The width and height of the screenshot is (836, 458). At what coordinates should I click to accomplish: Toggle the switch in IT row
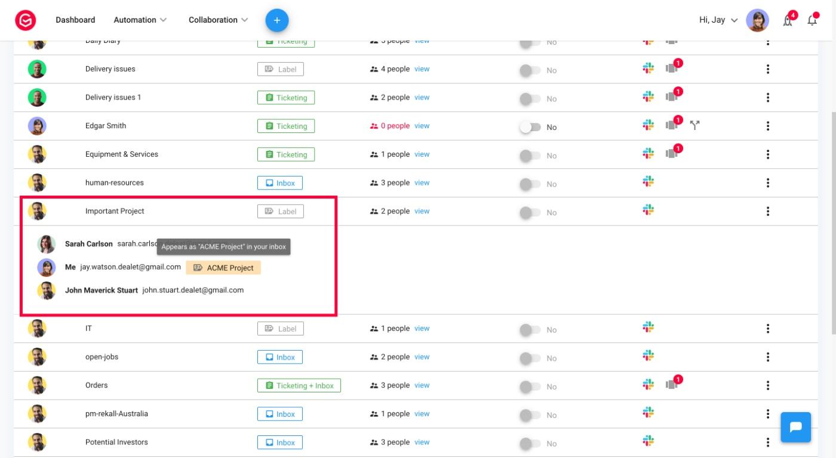pyautogui.click(x=530, y=330)
